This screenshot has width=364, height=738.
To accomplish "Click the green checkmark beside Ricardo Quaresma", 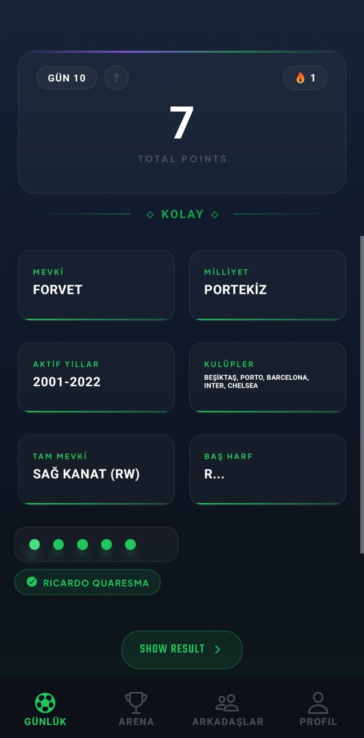I will pyautogui.click(x=32, y=582).
